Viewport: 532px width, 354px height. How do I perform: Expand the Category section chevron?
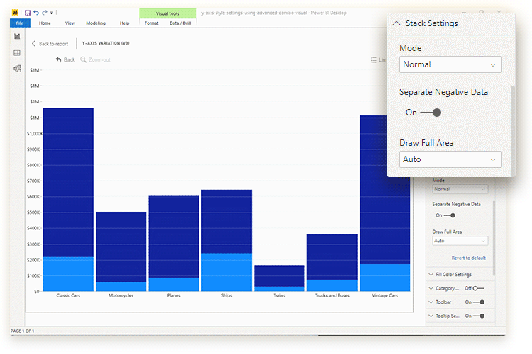pos(431,288)
